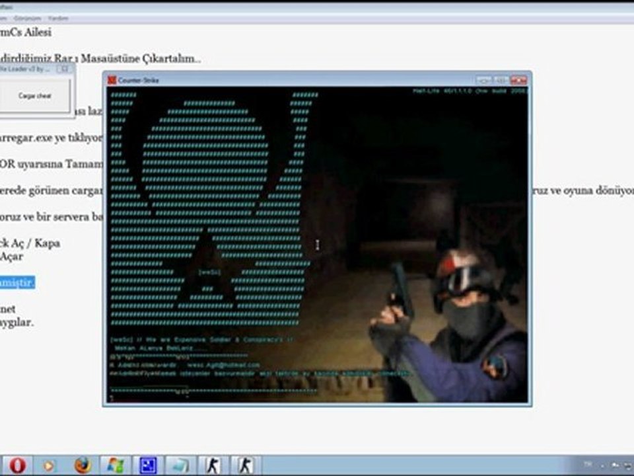The height and width of the screenshot is (476, 634).
Task: Open the Görünüm menu
Action: (27, 19)
